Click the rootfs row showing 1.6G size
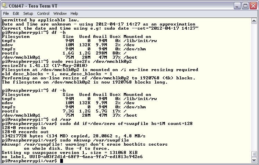 click(64, 53)
